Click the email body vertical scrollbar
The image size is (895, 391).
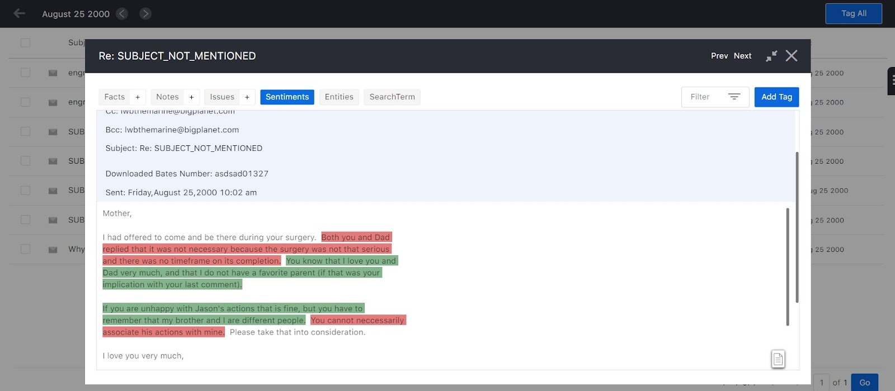tap(788, 267)
